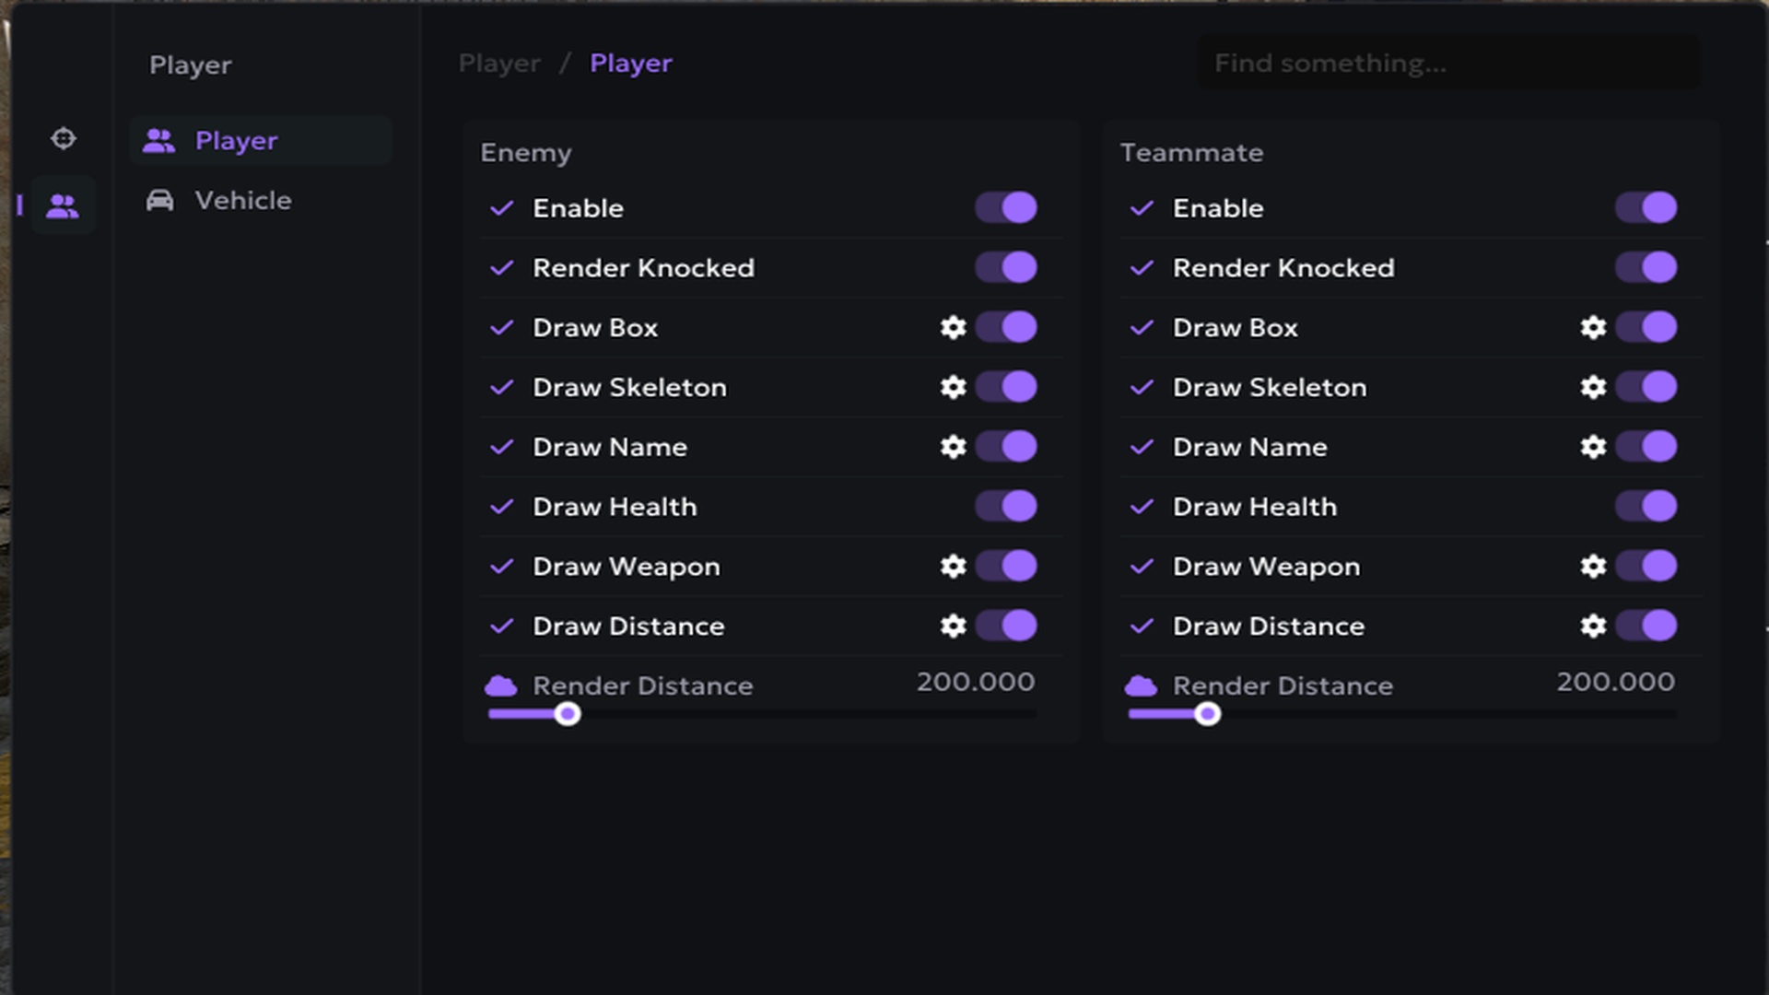This screenshot has height=995, width=1769.
Task: Open Teammate Draw Name gear settings
Action: point(1593,447)
